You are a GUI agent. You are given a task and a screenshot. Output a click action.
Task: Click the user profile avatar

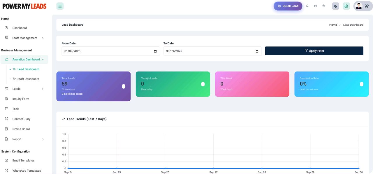pyautogui.click(x=359, y=6)
